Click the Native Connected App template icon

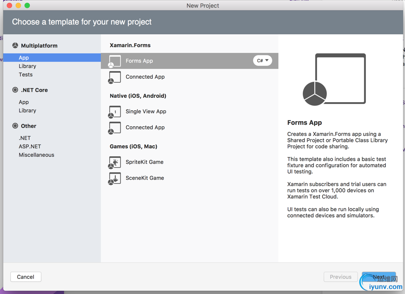tap(115, 128)
